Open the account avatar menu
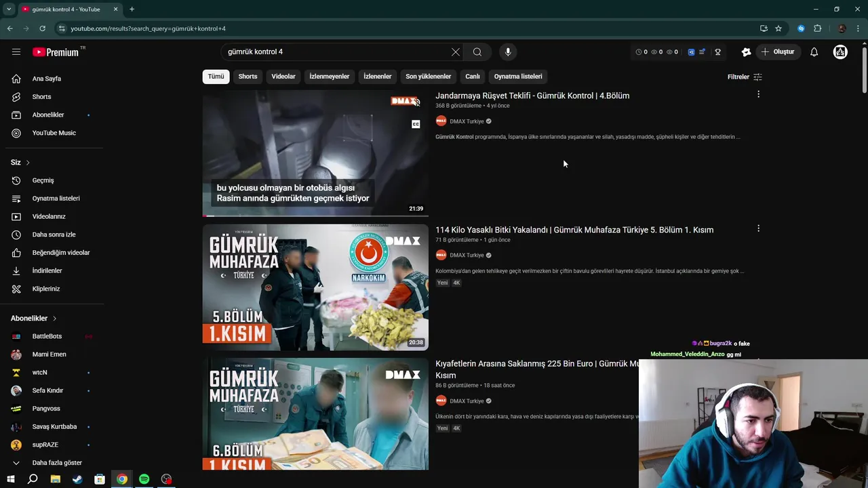This screenshot has width=868, height=488. click(x=840, y=52)
